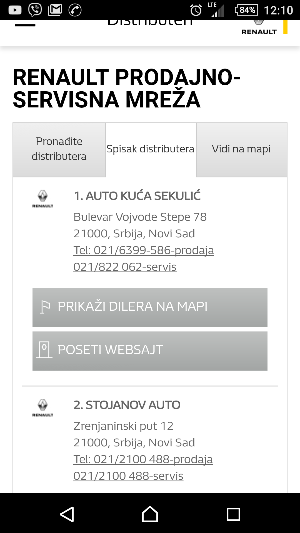This screenshot has height=533, width=300.
Task: Call Sekulić sales number 021/6399-586
Action: (x=144, y=250)
